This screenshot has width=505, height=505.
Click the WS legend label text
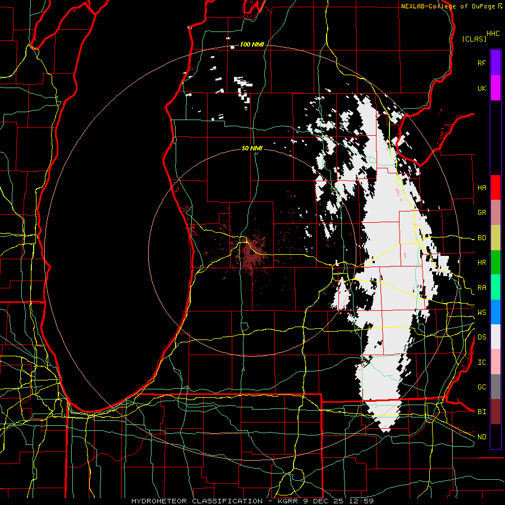(x=481, y=313)
